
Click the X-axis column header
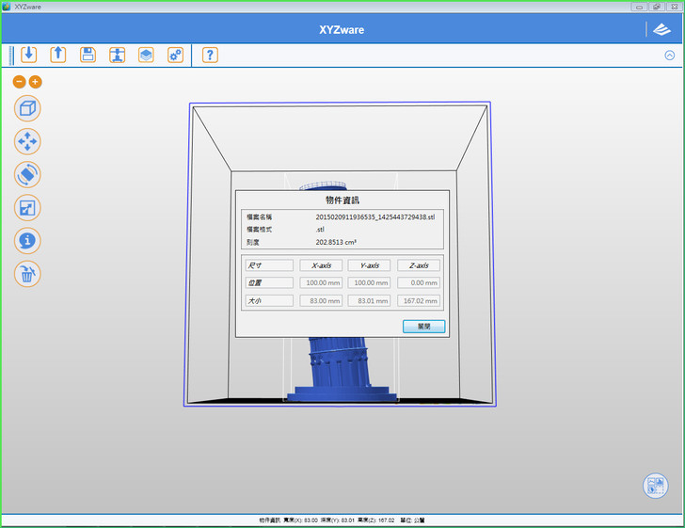point(321,265)
